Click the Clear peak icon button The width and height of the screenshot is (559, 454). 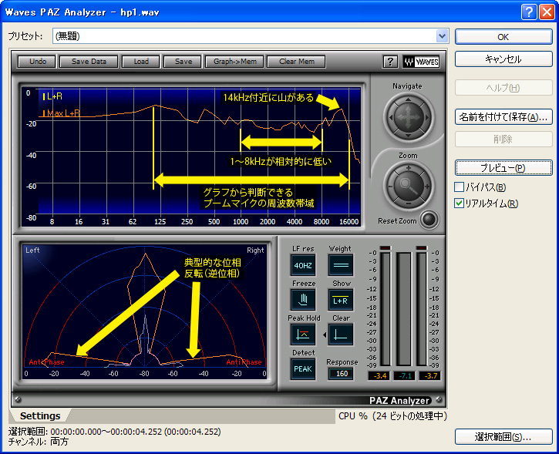[341, 334]
